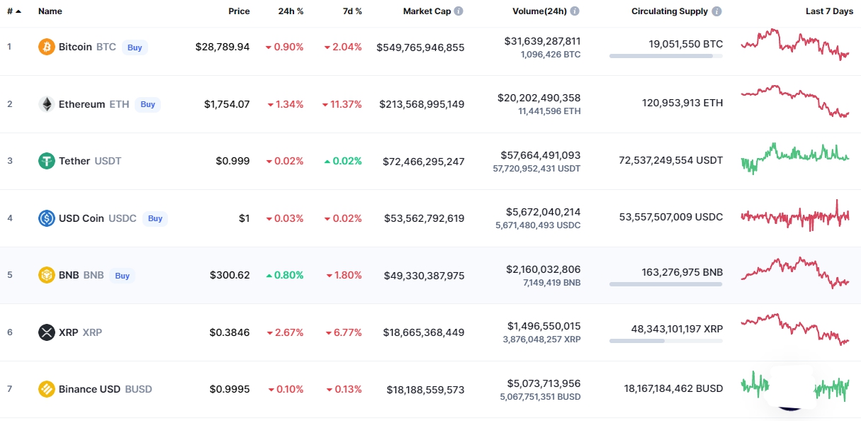Click XRP 24h change 2.67%
Viewport: 861px width, 421px height.
pos(286,332)
